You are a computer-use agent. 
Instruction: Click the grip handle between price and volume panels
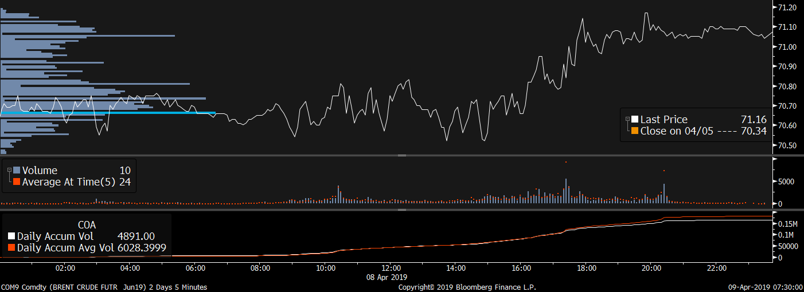[x=402, y=155]
